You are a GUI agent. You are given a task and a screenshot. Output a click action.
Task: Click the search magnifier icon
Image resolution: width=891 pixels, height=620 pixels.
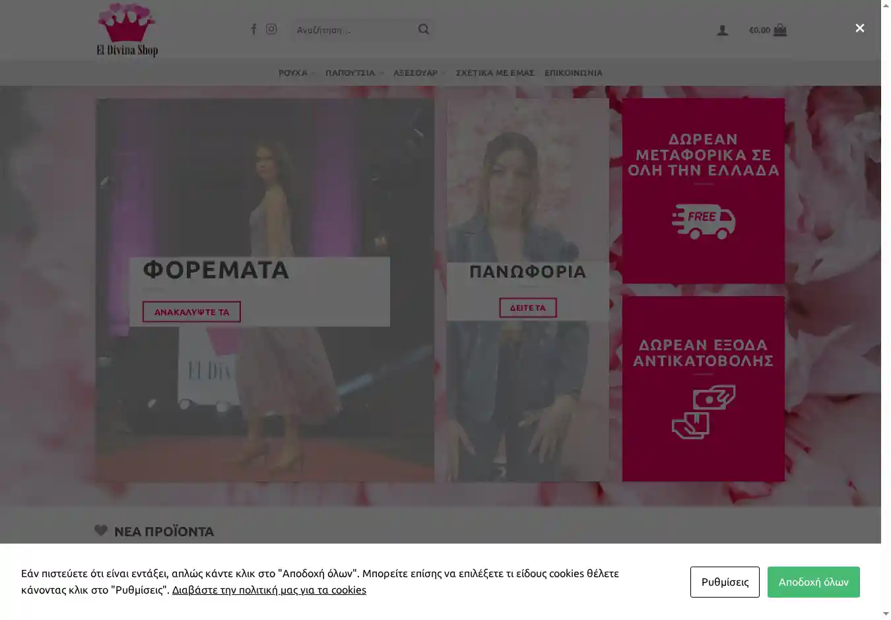pyautogui.click(x=424, y=29)
